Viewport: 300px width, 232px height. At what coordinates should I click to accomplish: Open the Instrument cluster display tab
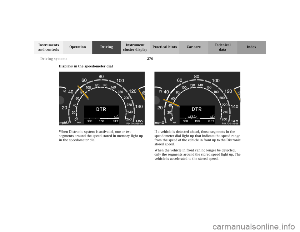[x=136, y=47]
